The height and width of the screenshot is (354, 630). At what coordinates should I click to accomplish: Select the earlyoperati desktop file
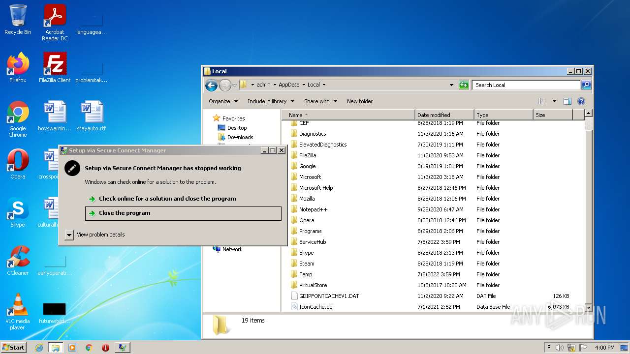point(55,265)
